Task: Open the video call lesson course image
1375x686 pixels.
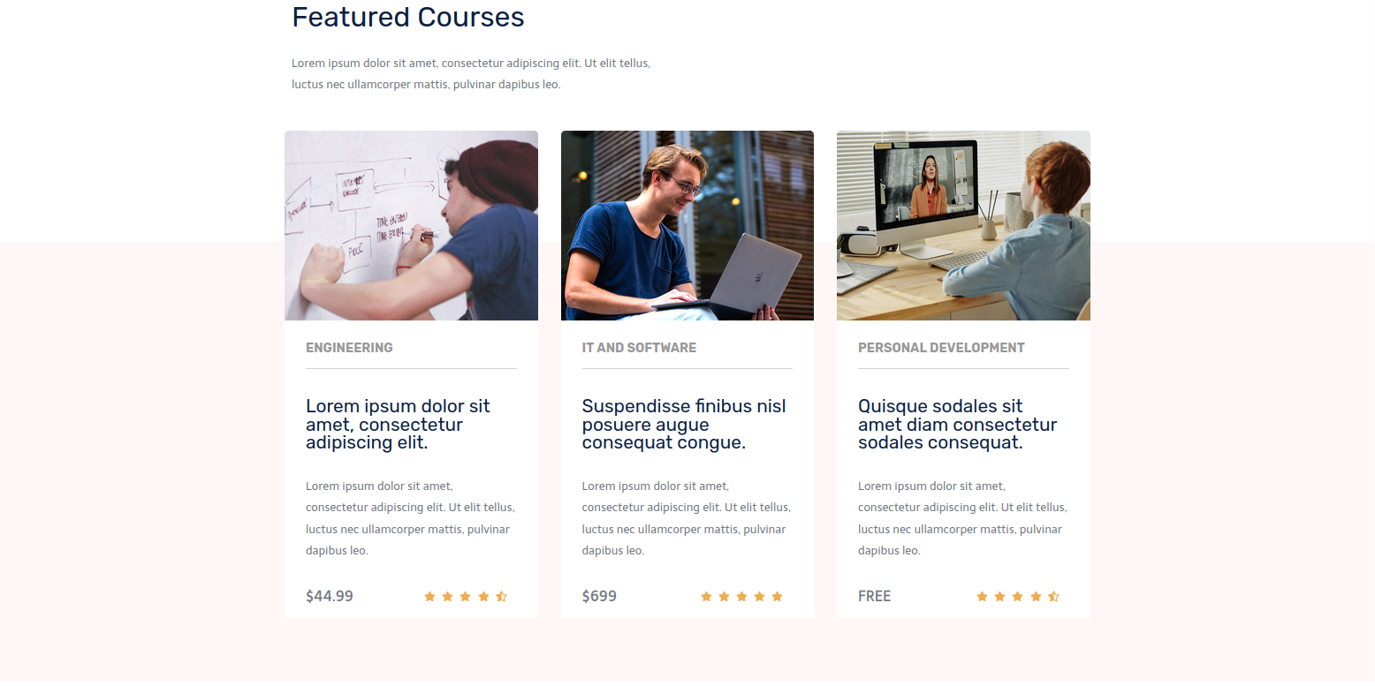Action: click(x=963, y=225)
